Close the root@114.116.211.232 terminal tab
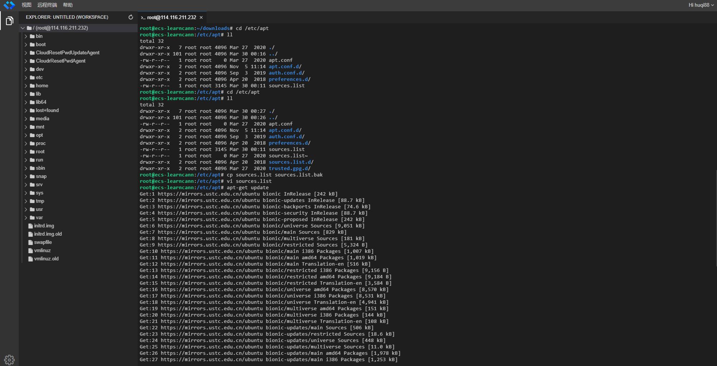Image resolution: width=717 pixels, height=366 pixels. pos(201,18)
